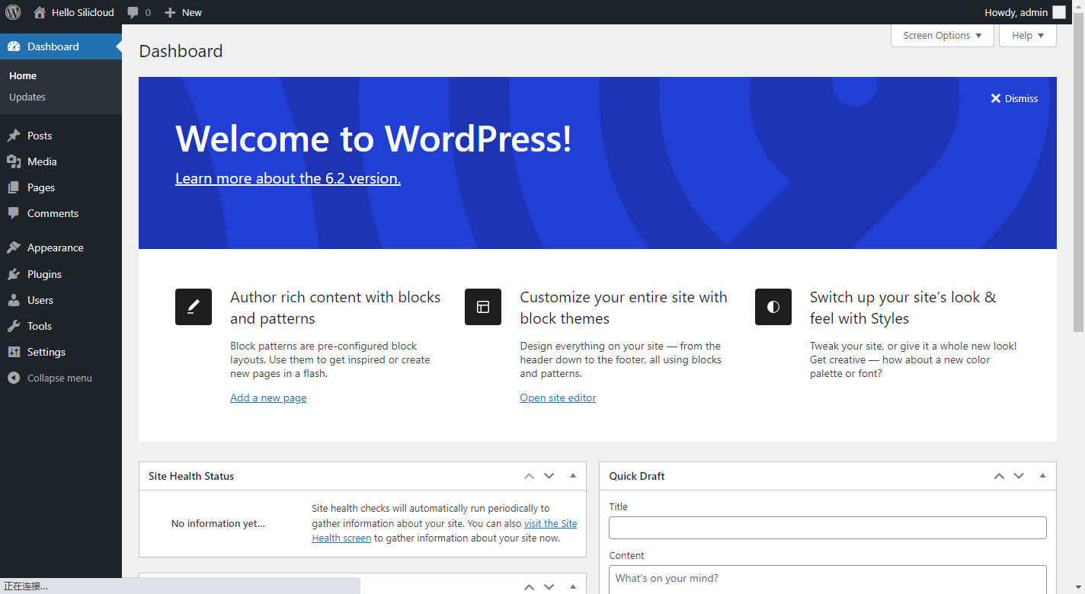This screenshot has height=594, width=1085.
Task: Open the site editor link
Action: pos(558,398)
